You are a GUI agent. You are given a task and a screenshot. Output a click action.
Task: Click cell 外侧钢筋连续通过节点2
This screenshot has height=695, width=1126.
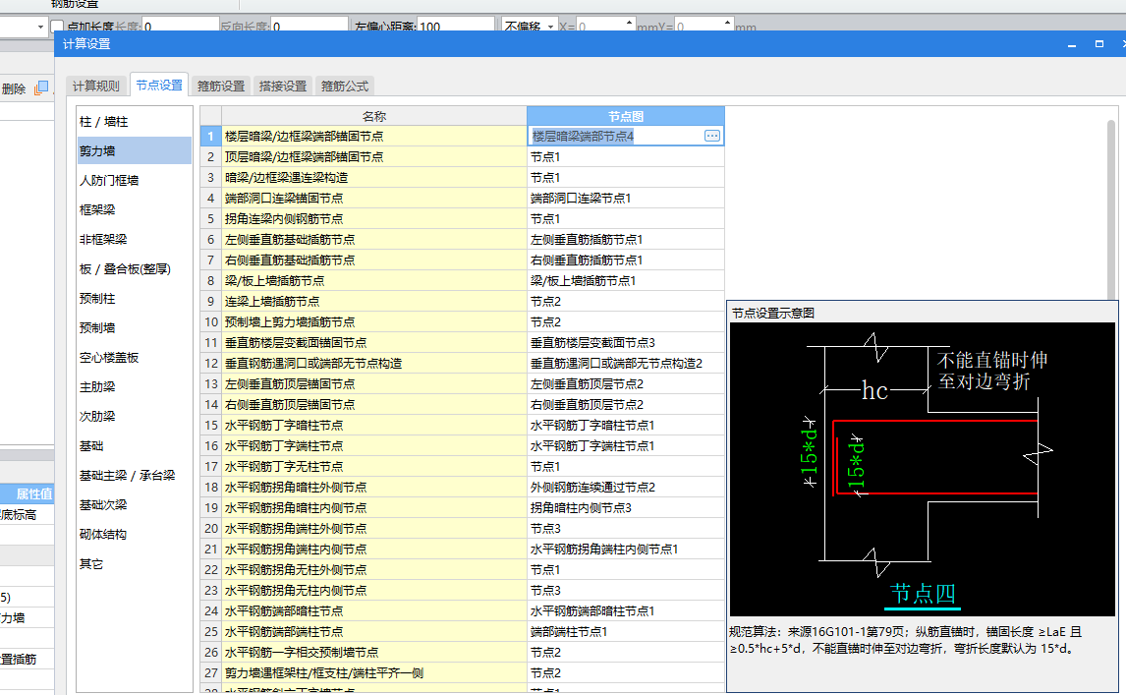(x=626, y=488)
